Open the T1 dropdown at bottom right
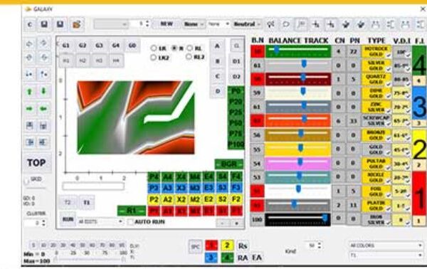Image resolution: width=427 pixels, height=269 pixels. pos(386,255)
